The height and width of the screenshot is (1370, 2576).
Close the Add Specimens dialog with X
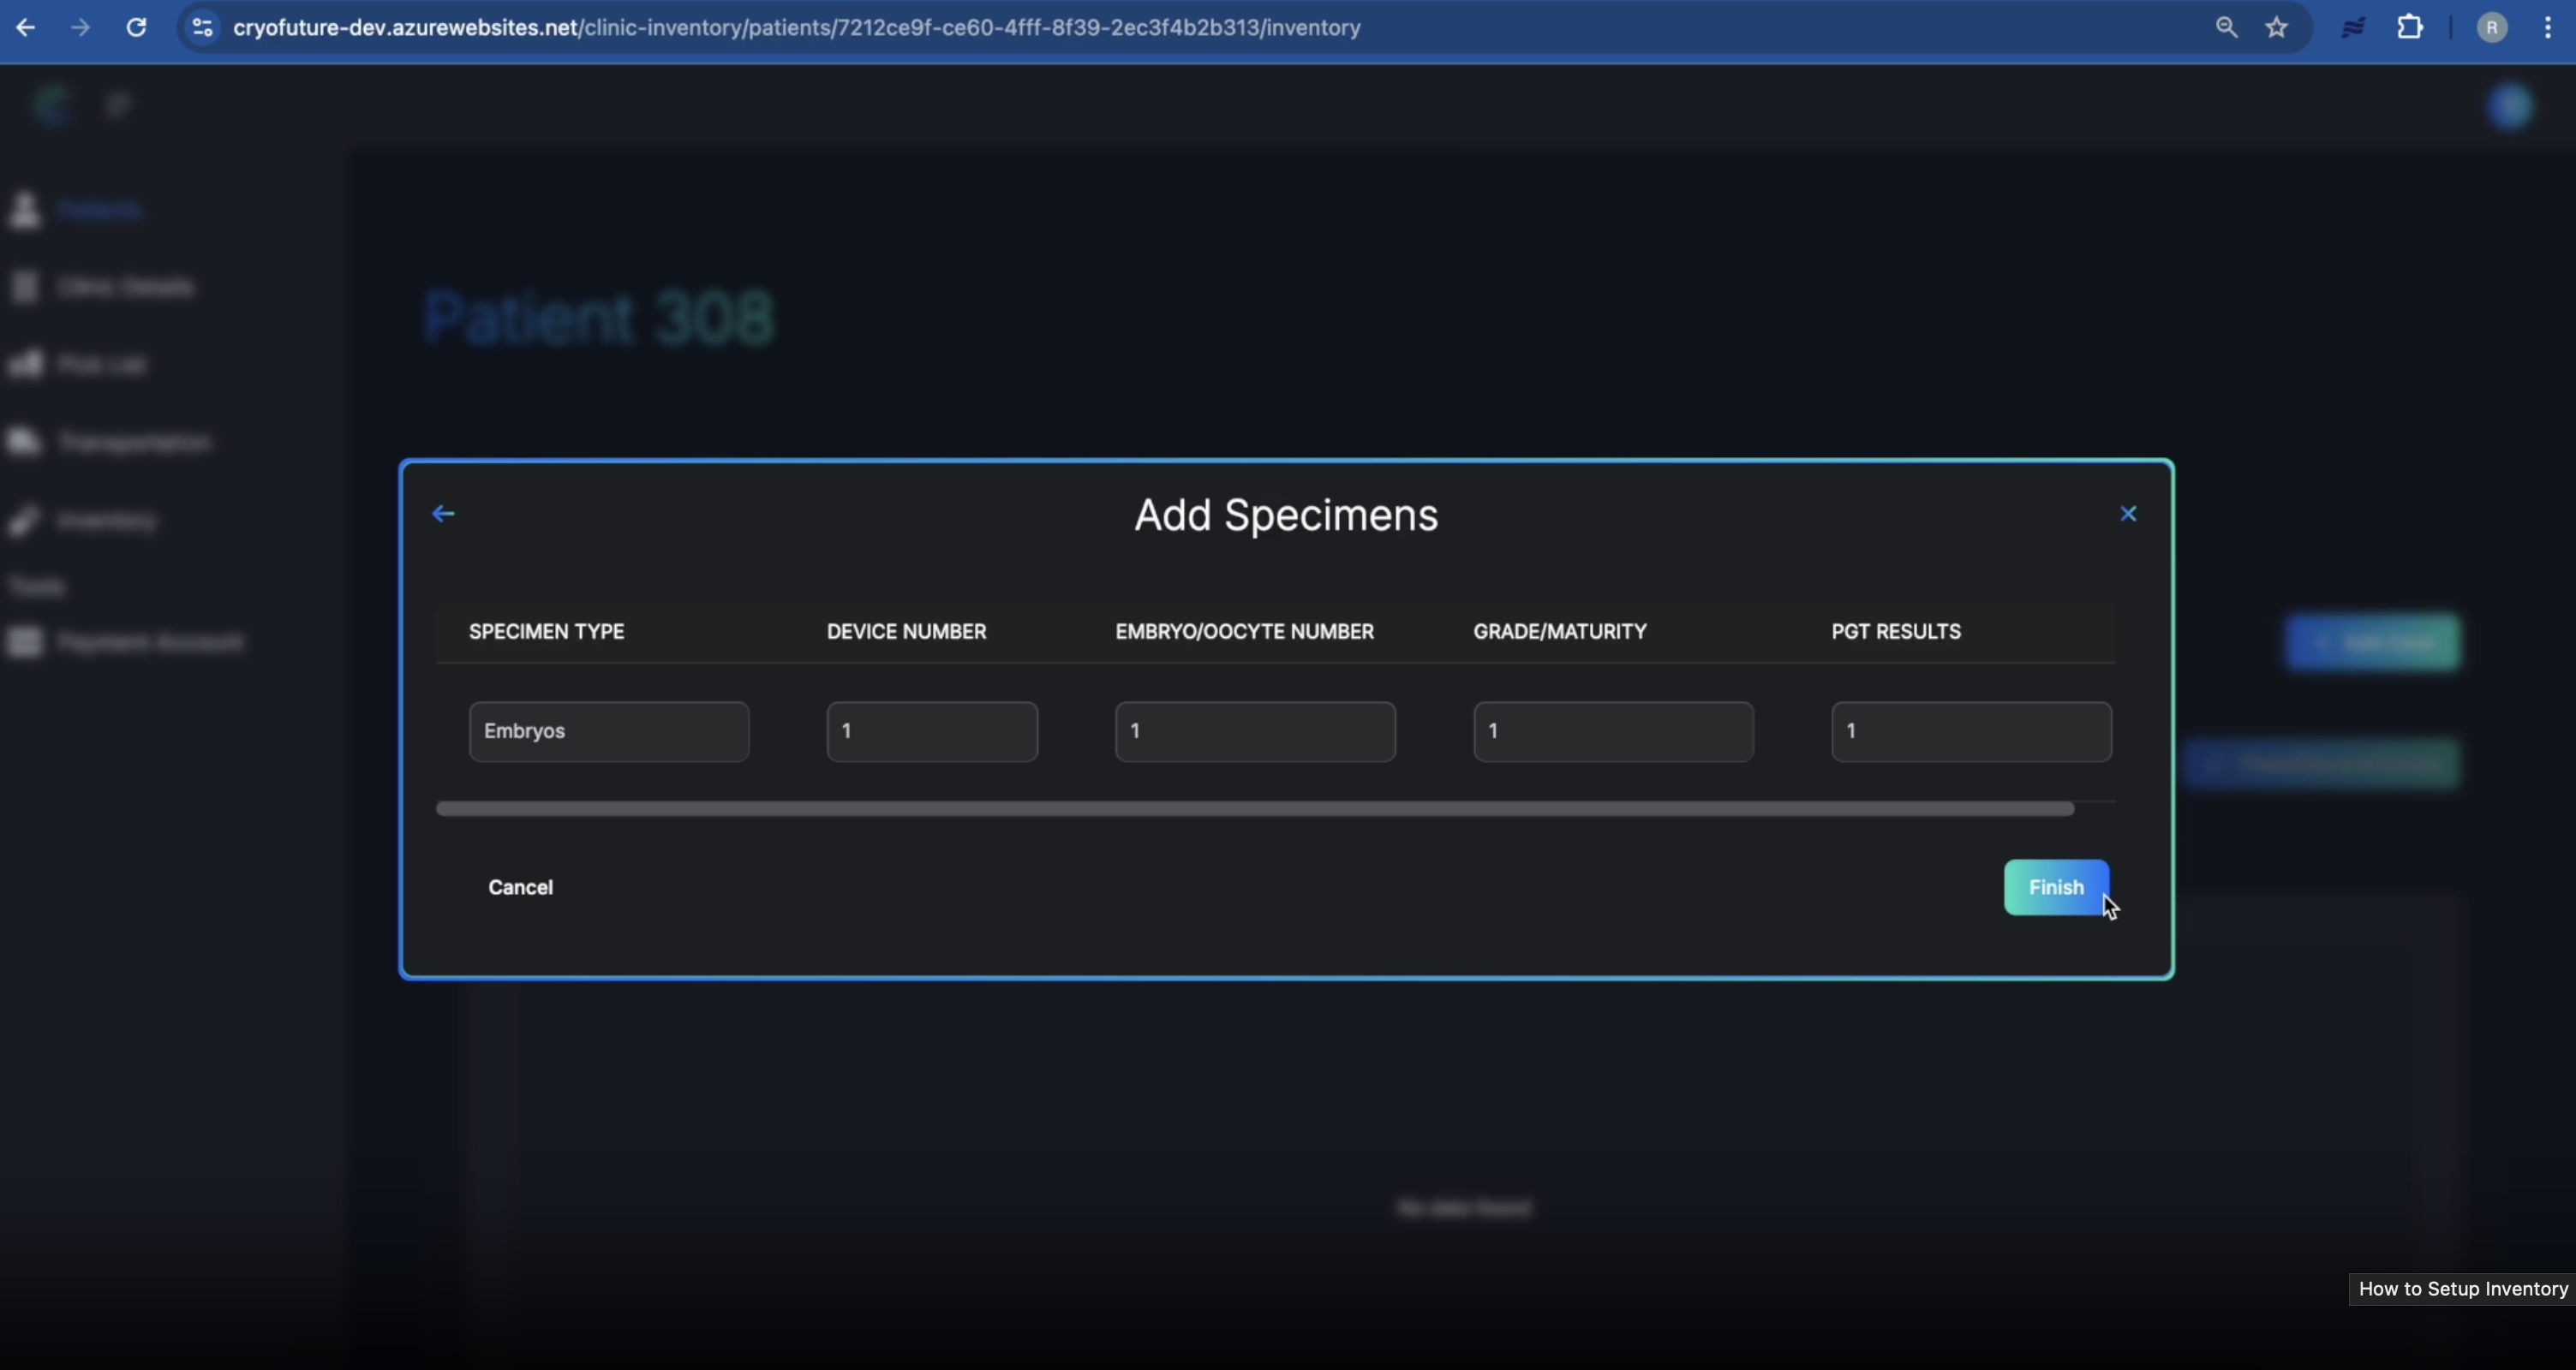(x=2128, y=514)
